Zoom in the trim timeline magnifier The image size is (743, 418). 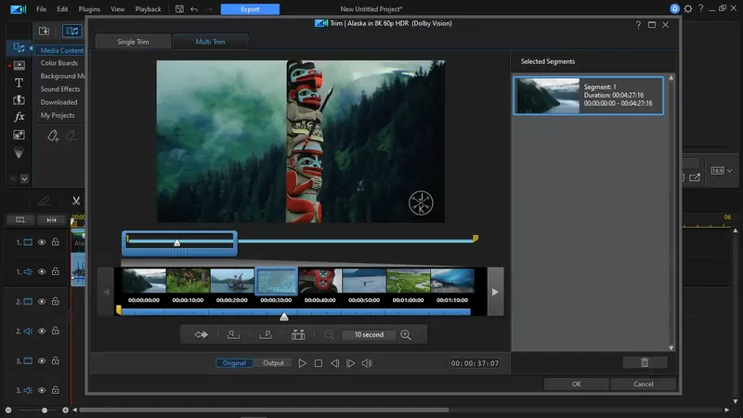pyautogui.click(x=406, y=334)
